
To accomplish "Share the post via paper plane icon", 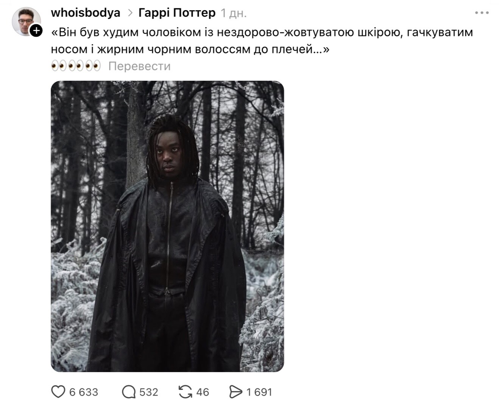I will tap(235, 392).
